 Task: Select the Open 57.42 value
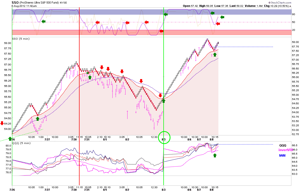[x=190, y=6]
